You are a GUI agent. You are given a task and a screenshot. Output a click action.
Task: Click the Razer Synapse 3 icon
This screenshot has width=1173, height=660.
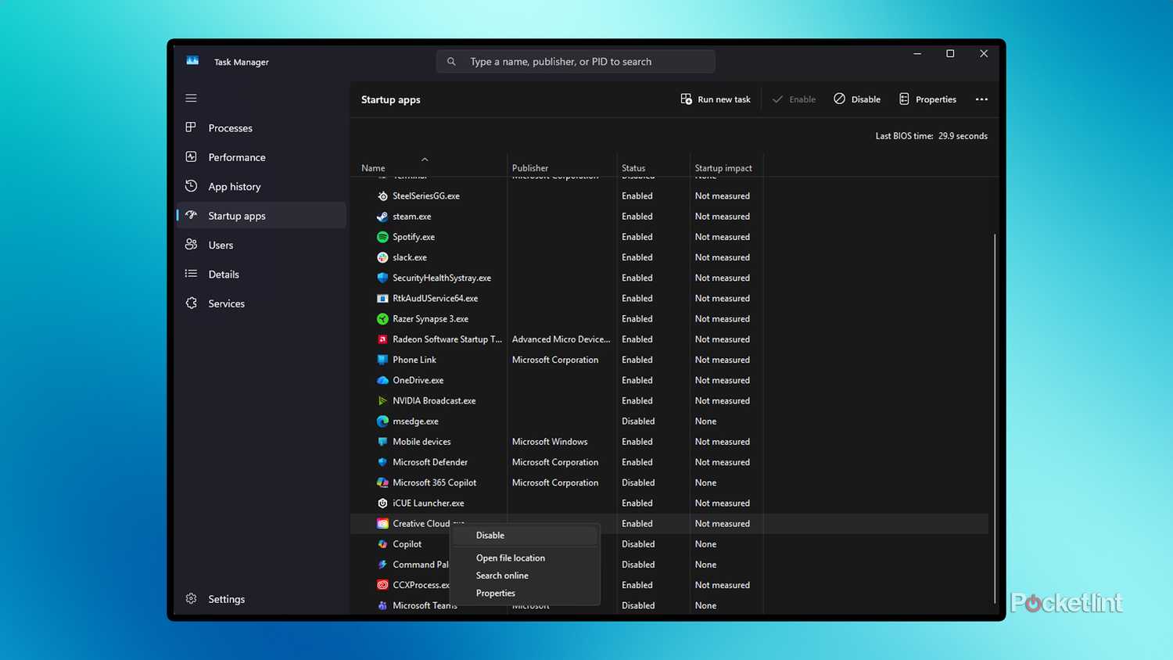(x=382, y=318)
